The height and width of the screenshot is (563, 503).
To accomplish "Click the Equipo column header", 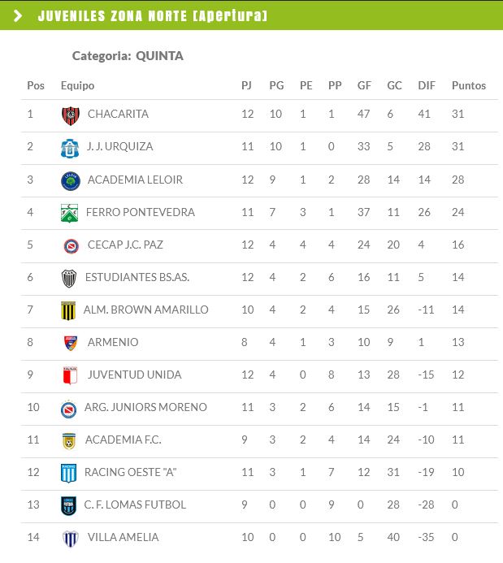I will pyautogui.click(x=77, y=85).
